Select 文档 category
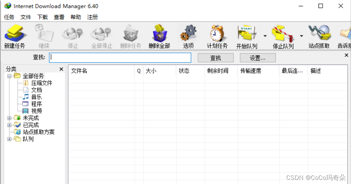351x184 pixels. [36, 90]
